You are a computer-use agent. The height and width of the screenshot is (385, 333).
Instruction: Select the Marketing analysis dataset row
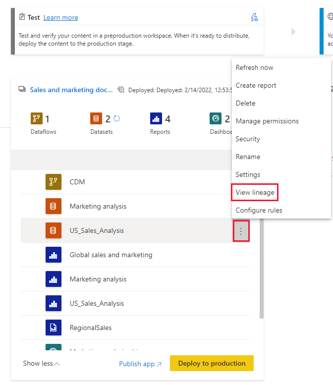coord(135,206)
